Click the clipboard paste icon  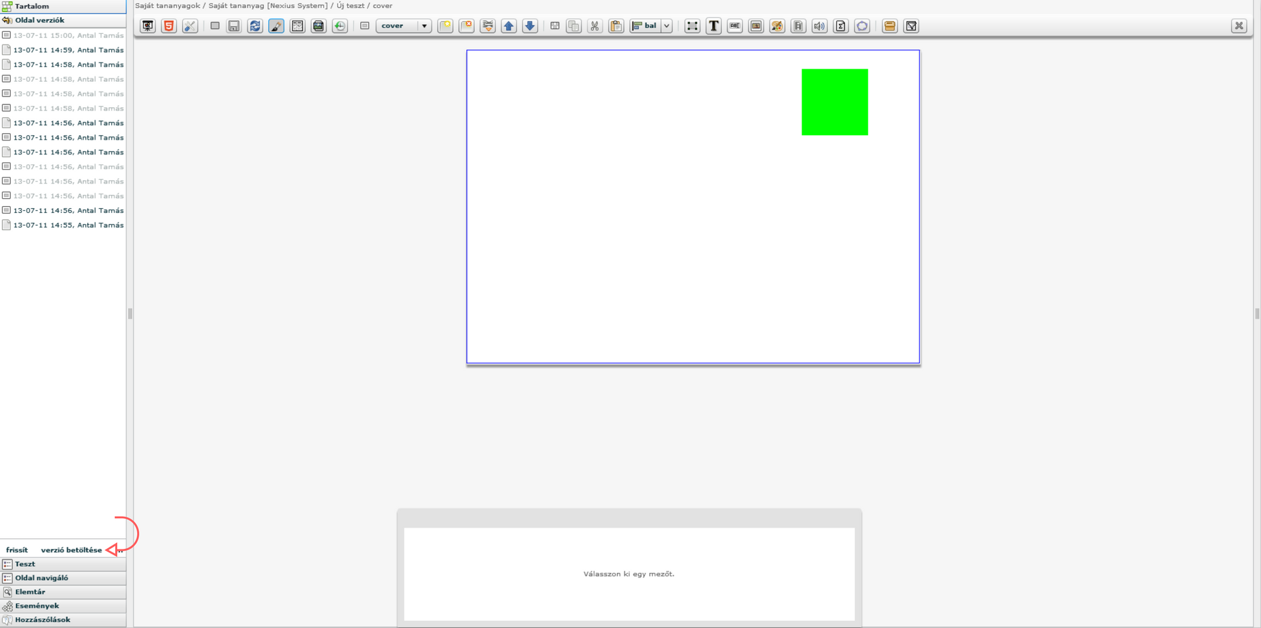pyautogui.click(x=616, y=26)
